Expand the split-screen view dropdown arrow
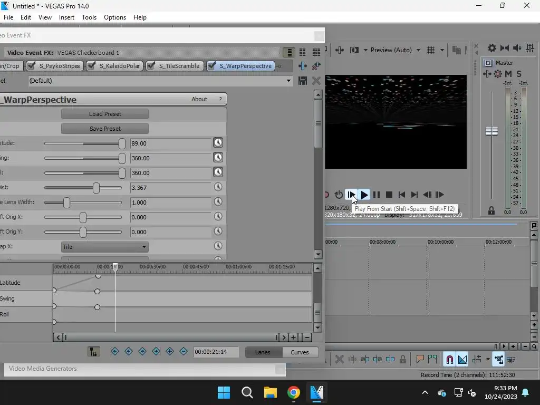The height and width of the screenshot is (405, 540). pos(365,50)
